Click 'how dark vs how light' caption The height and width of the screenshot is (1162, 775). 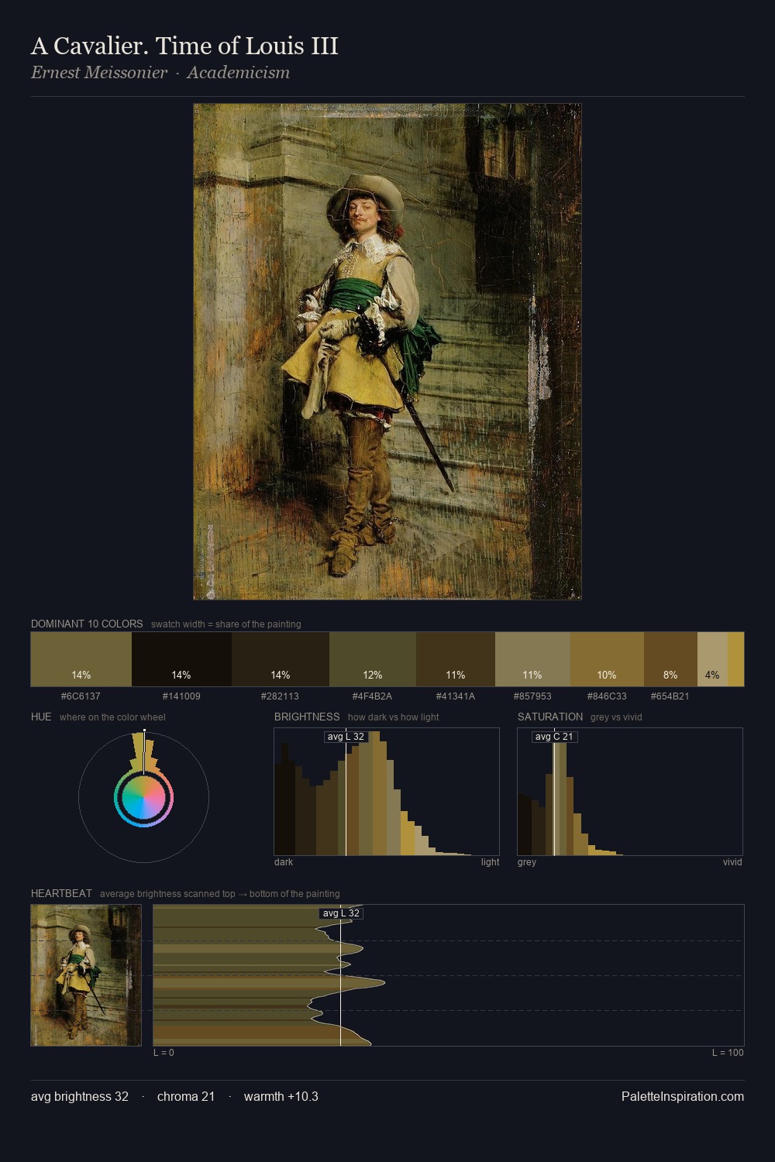(x=394, y=717)
